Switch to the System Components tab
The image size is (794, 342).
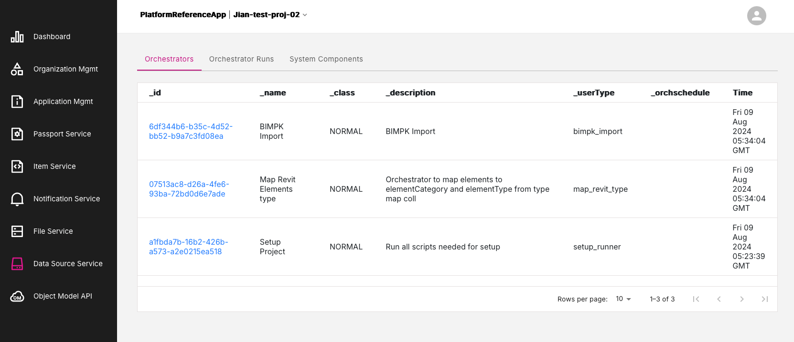(326, 59)
